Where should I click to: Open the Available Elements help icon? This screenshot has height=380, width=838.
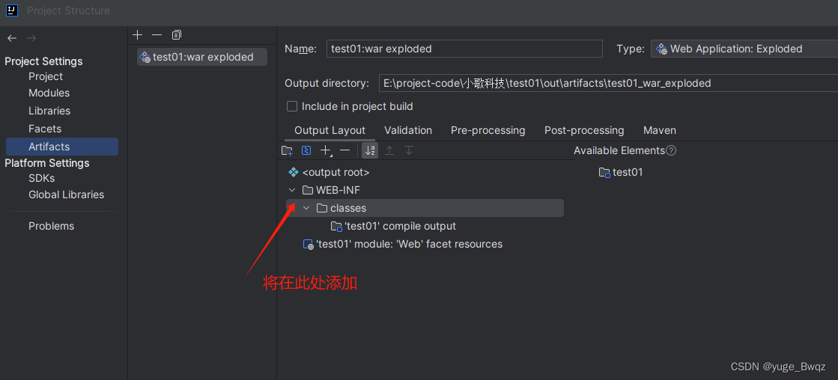pos(671,150)
